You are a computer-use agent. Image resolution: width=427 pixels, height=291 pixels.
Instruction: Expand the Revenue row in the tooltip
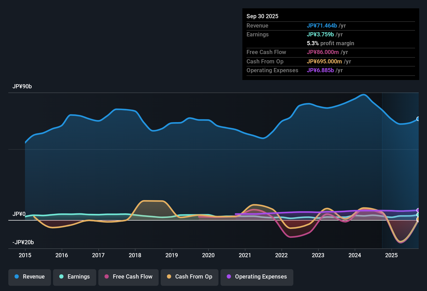click(x=257, y=25)
